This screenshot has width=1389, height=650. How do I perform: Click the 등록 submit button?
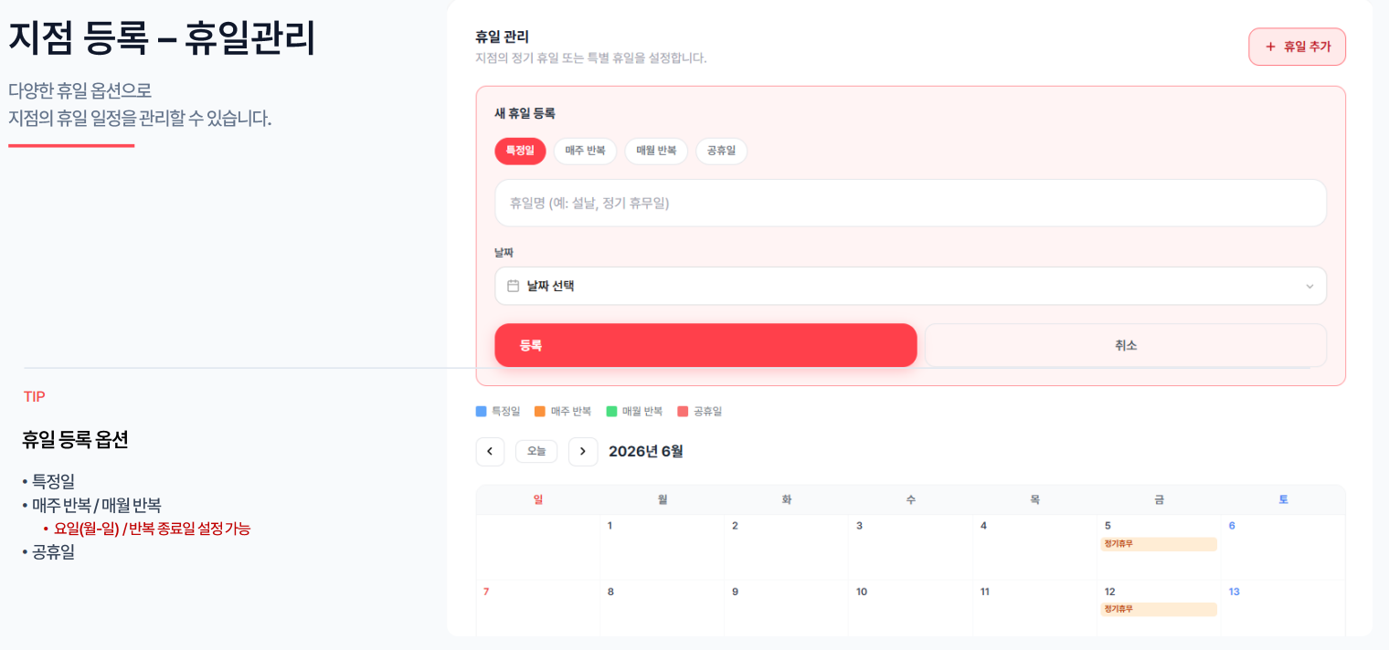coord(705,345)
